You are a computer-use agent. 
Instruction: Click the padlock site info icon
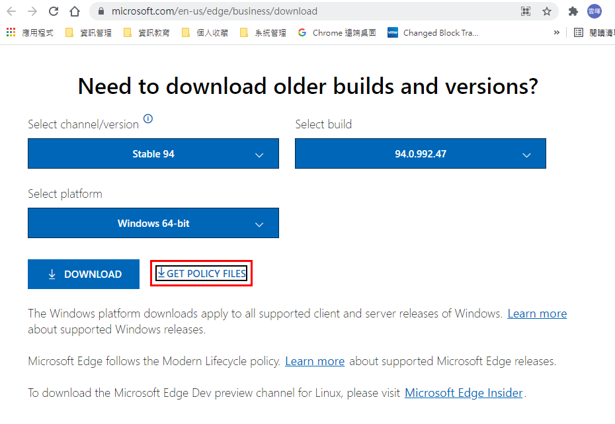point(101,11)
